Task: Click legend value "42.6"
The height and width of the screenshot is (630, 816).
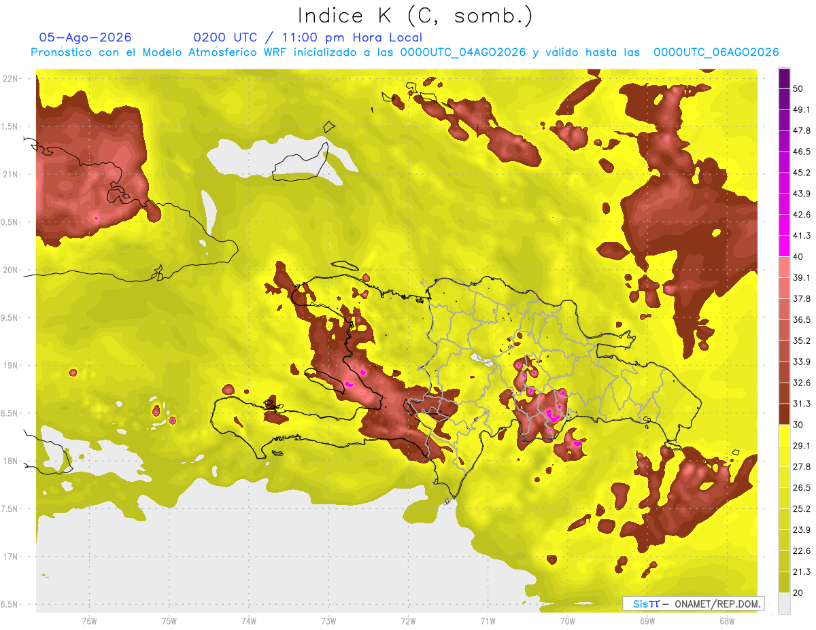Action: point(801,215)
